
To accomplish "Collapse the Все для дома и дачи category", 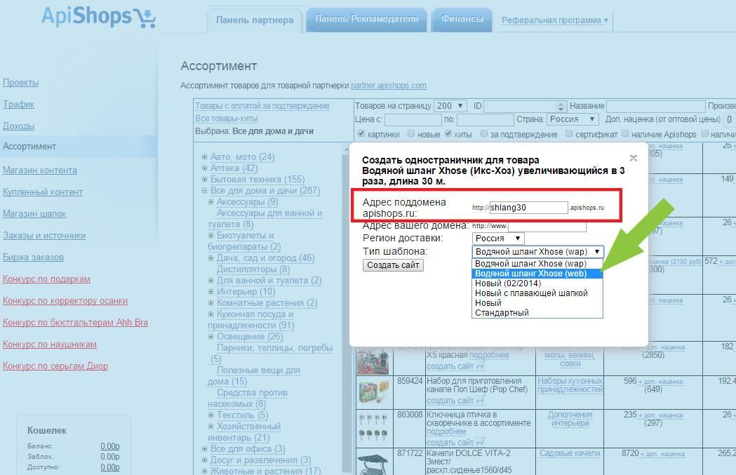I will pos(204,191).
